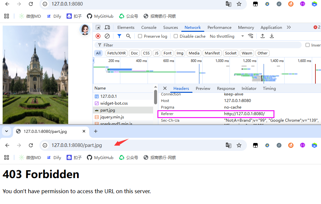The image size is (321, 204).
Task: Toggle the Invert checkbox
Action: pos(308,45)
